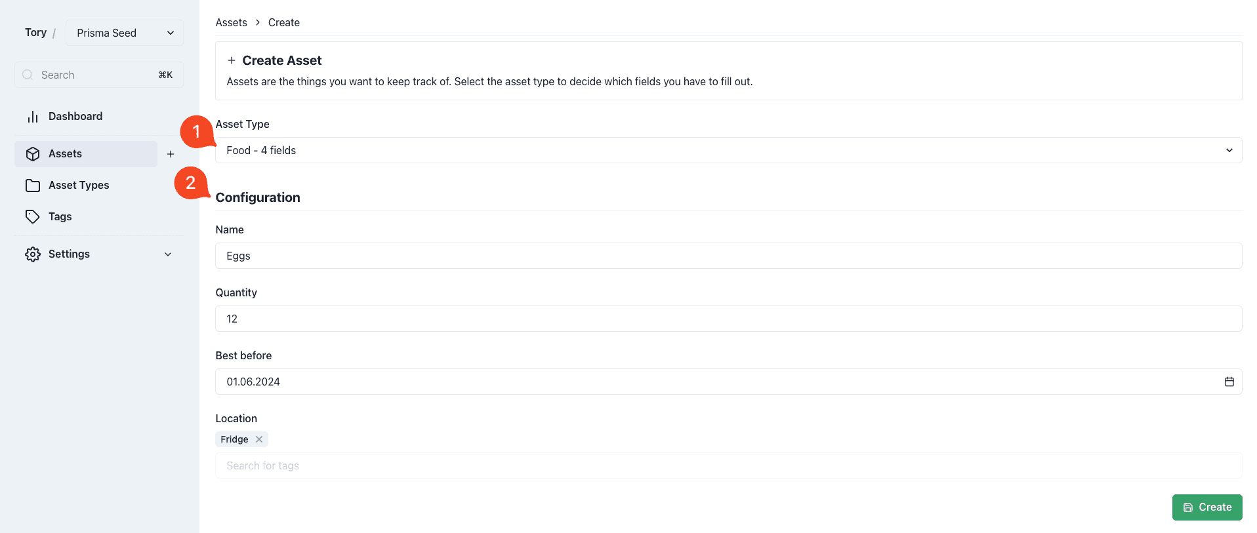Click the Asset Type dropdown arrow
Screen dimensions: 1257x533
coord(1229,150)
